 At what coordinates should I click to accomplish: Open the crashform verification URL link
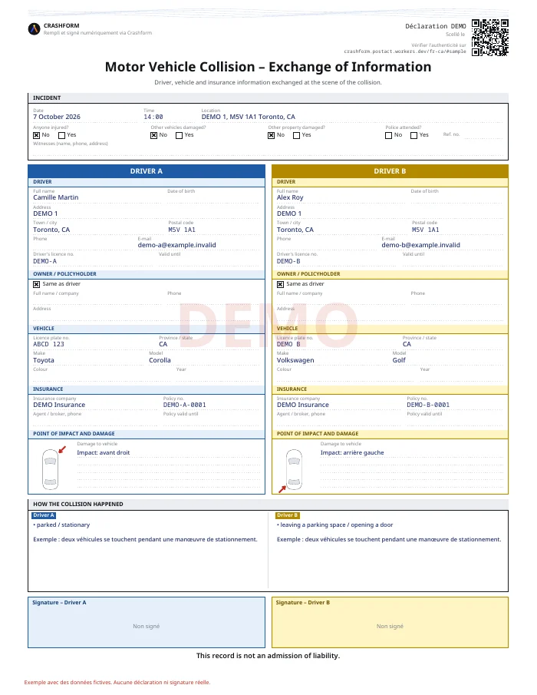point(404,51)
